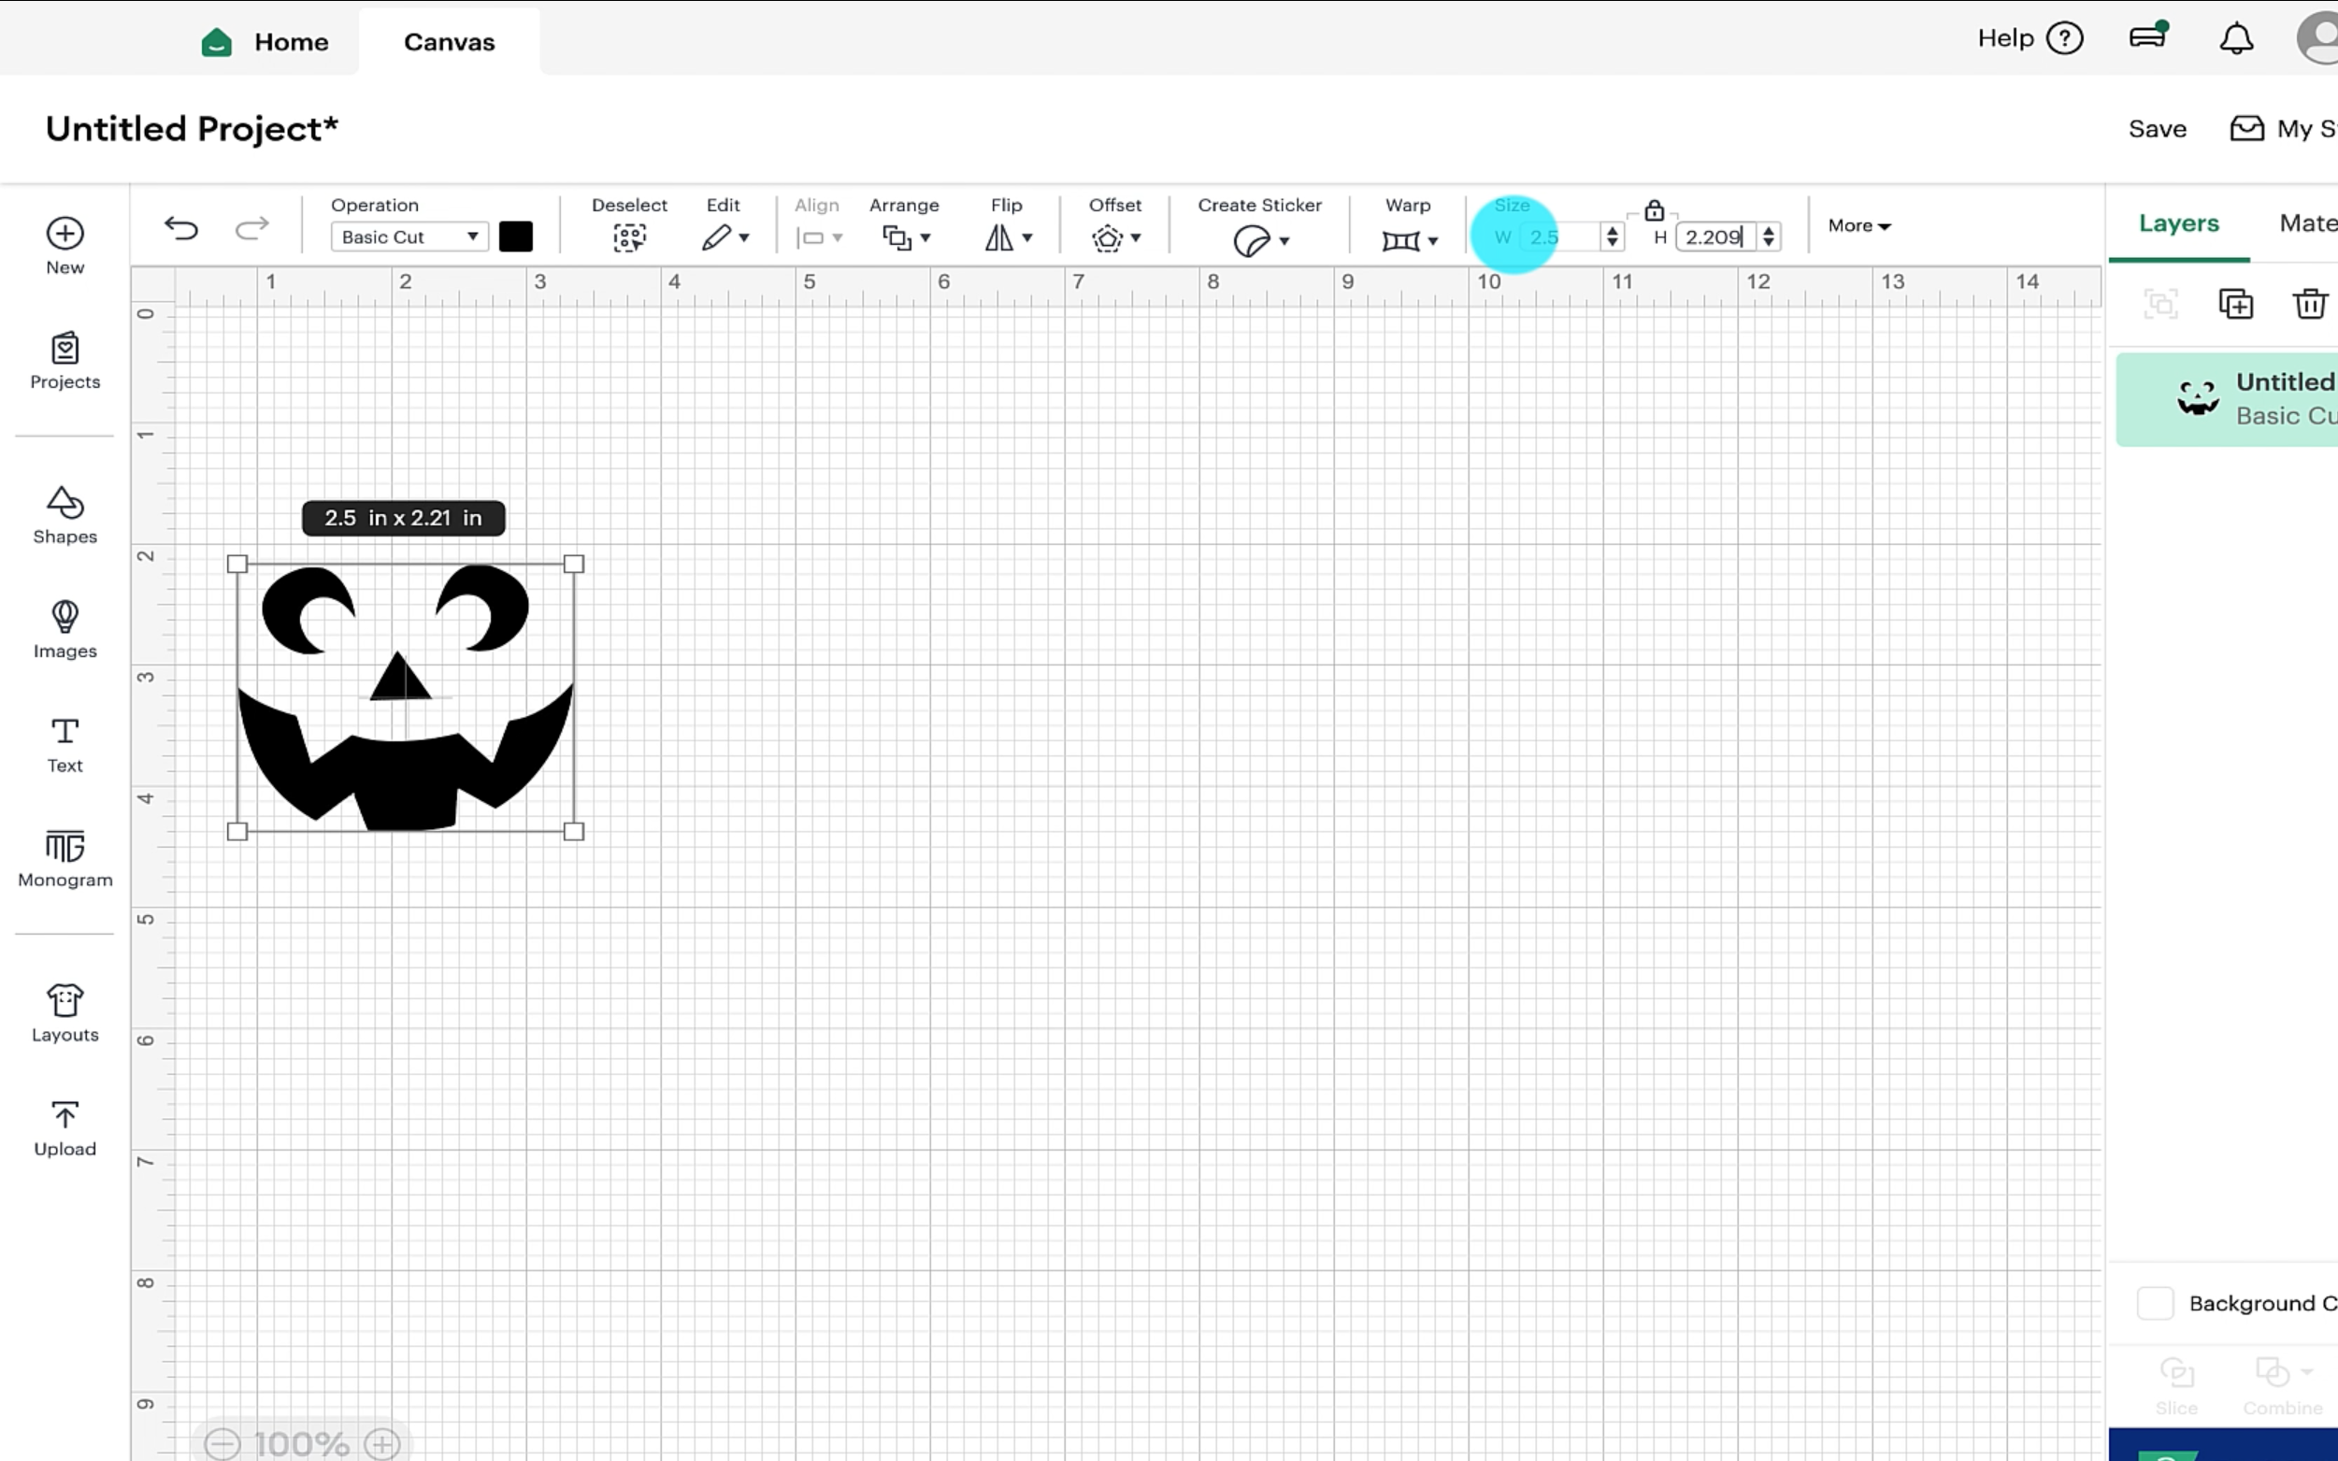Delete the selected layer using the trash icon
This screenshot has width=2338, height=1461.
[x=2310, y=303]
